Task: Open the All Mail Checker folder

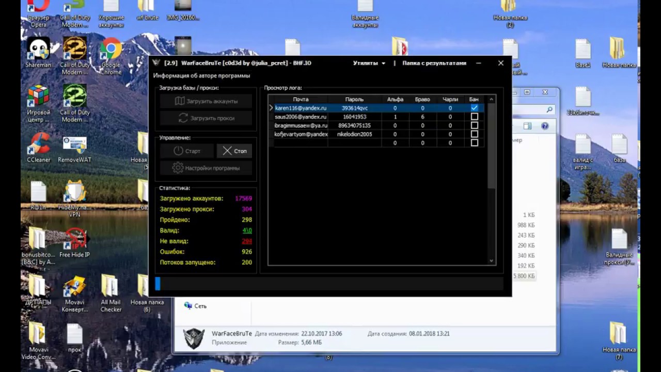Action: coord(111,293)
